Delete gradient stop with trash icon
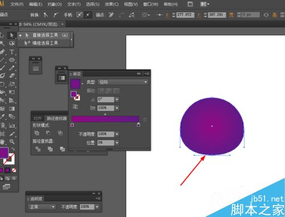Image resolution: width=285 pixels, height=217 pixels. (145, 120)
